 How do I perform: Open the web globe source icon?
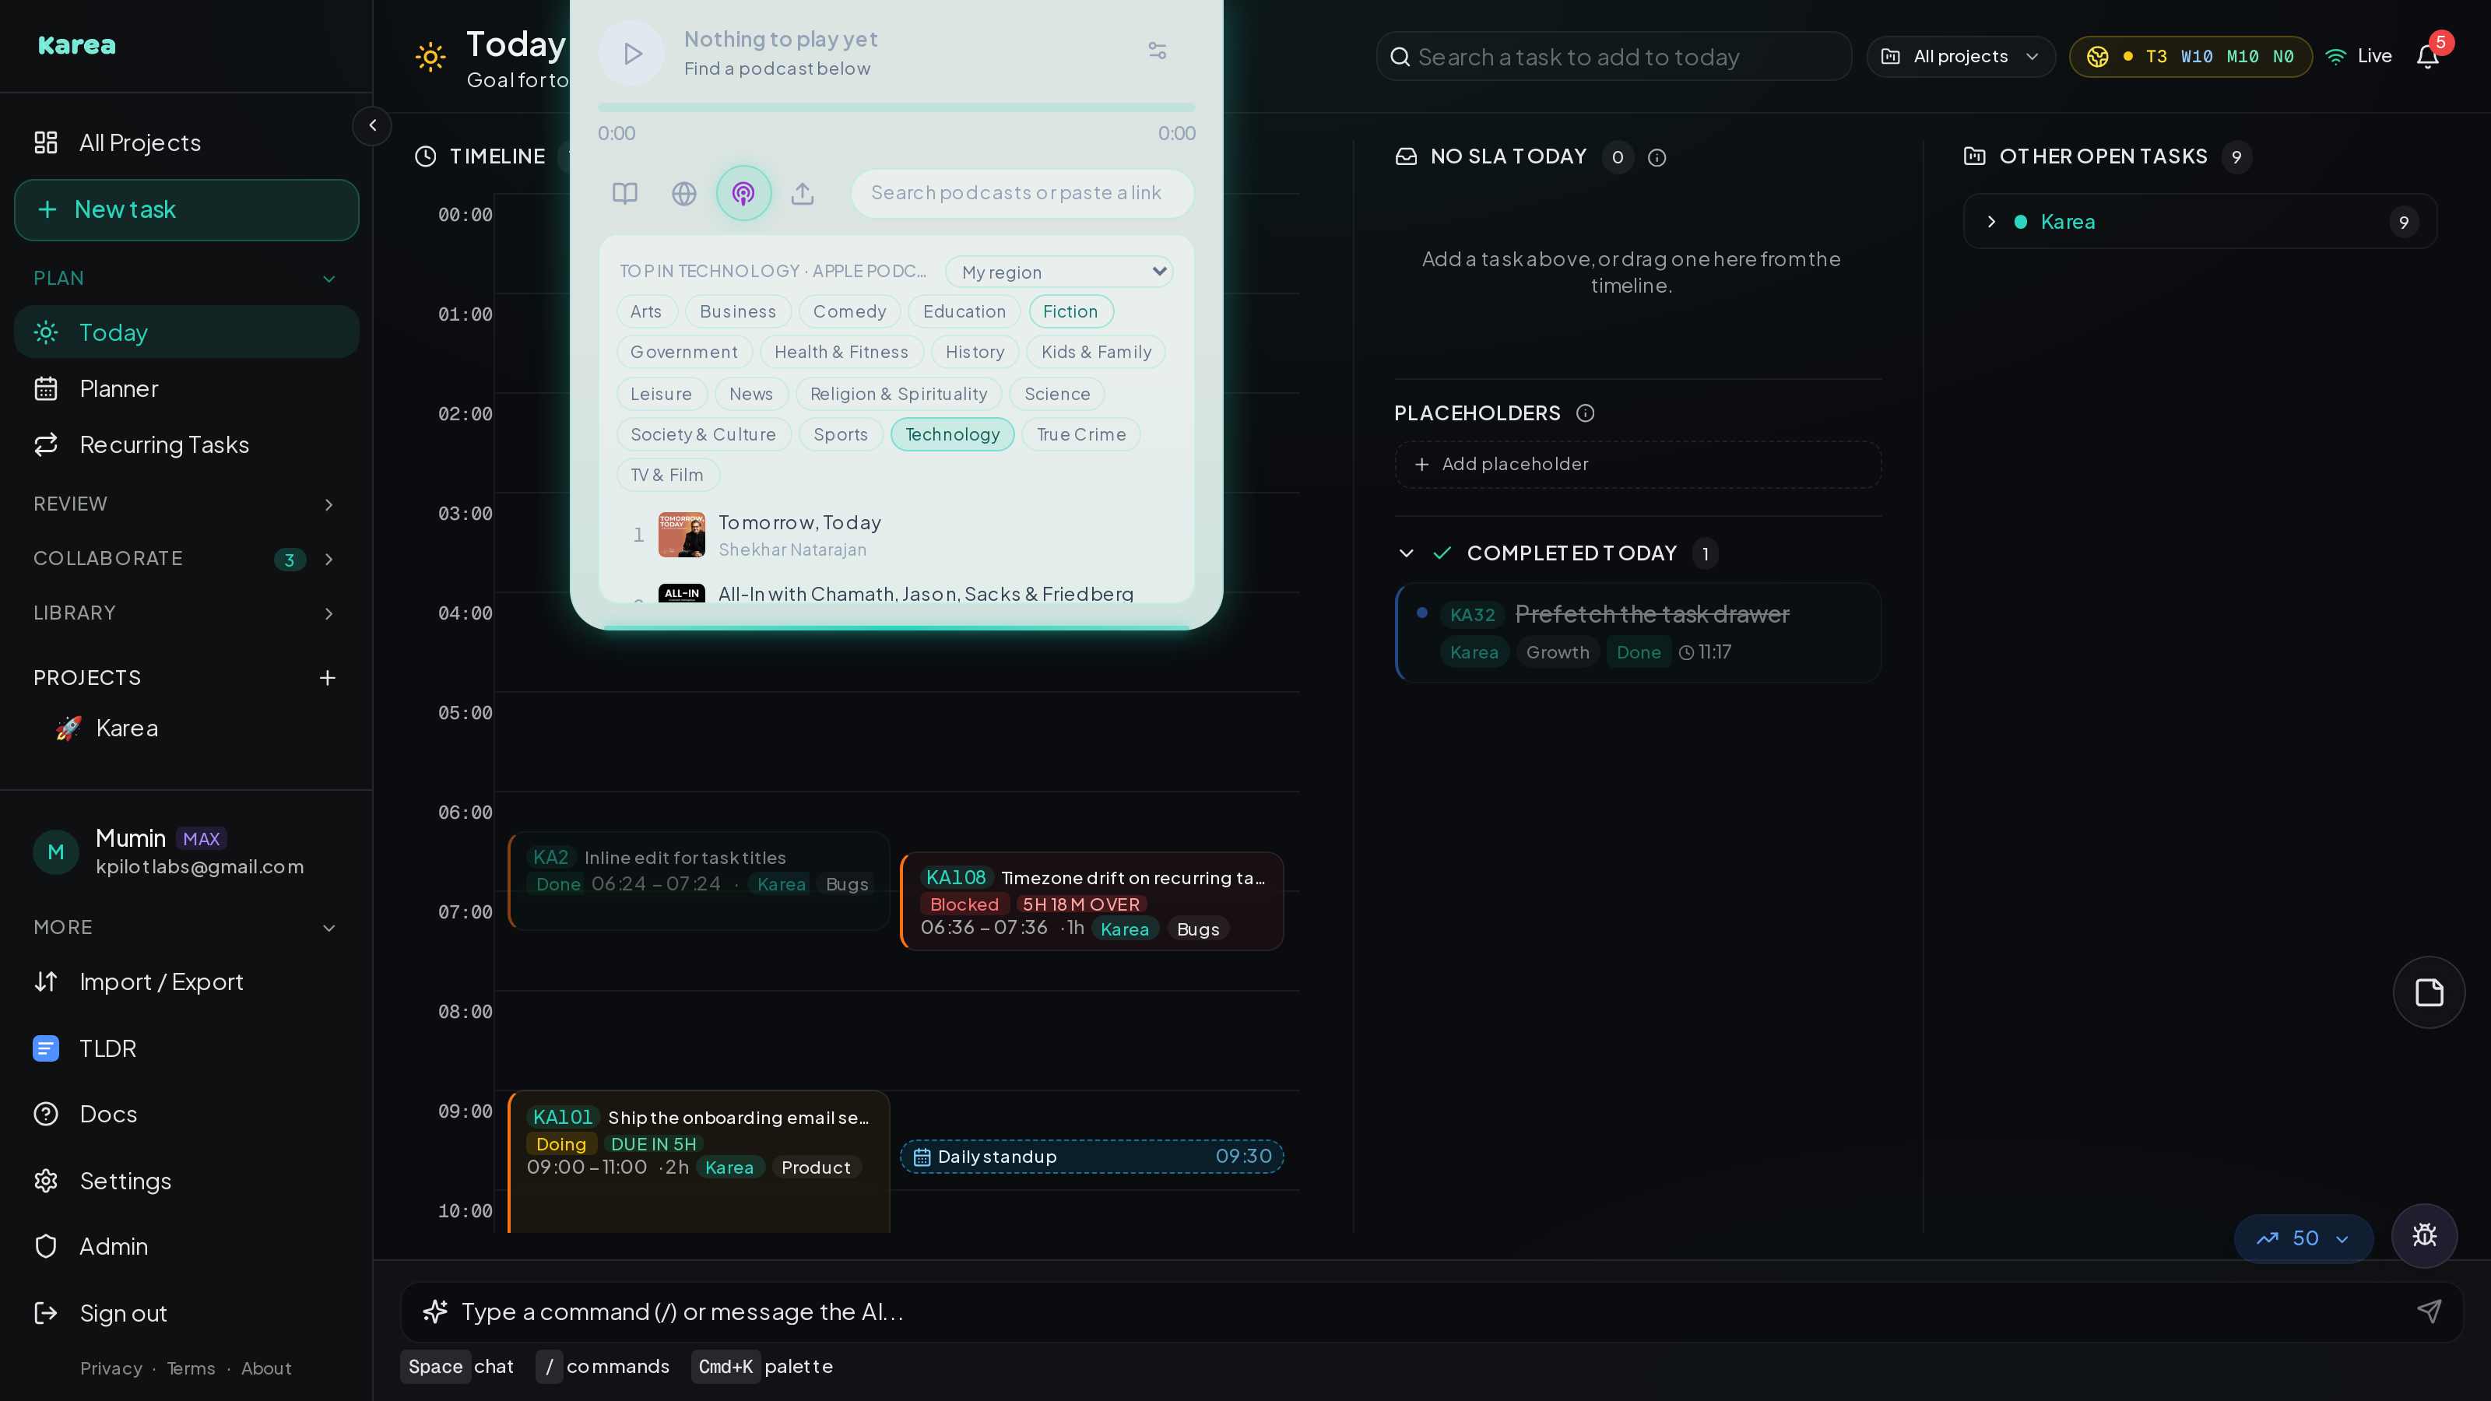[683, 193]
